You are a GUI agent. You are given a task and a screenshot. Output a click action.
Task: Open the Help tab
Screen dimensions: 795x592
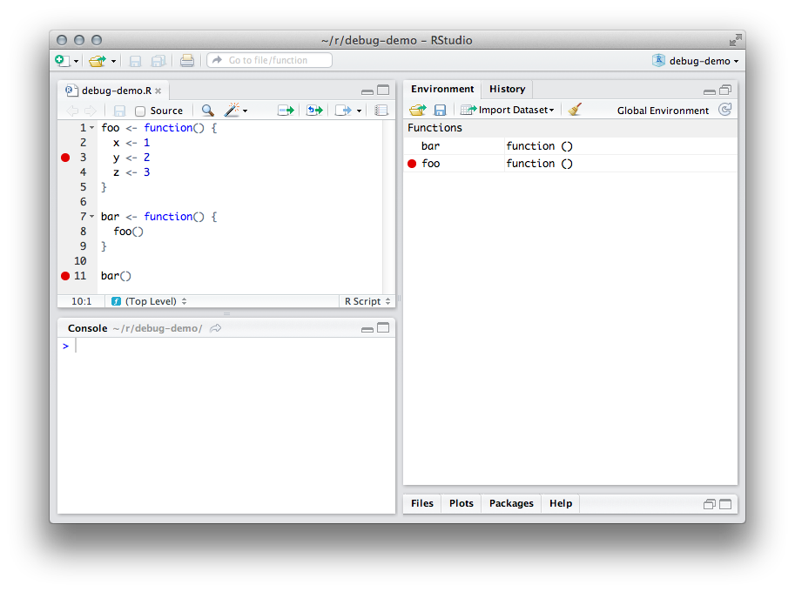[560, 503]
